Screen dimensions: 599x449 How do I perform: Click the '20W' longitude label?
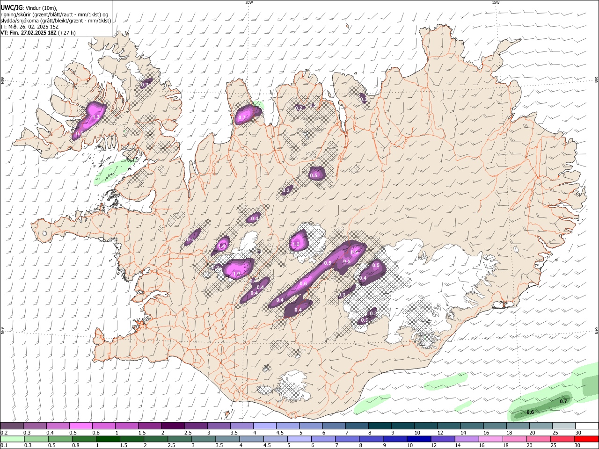pos(249,2)
